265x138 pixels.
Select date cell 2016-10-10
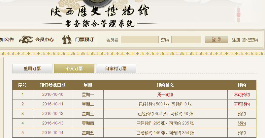coord(53,95)
